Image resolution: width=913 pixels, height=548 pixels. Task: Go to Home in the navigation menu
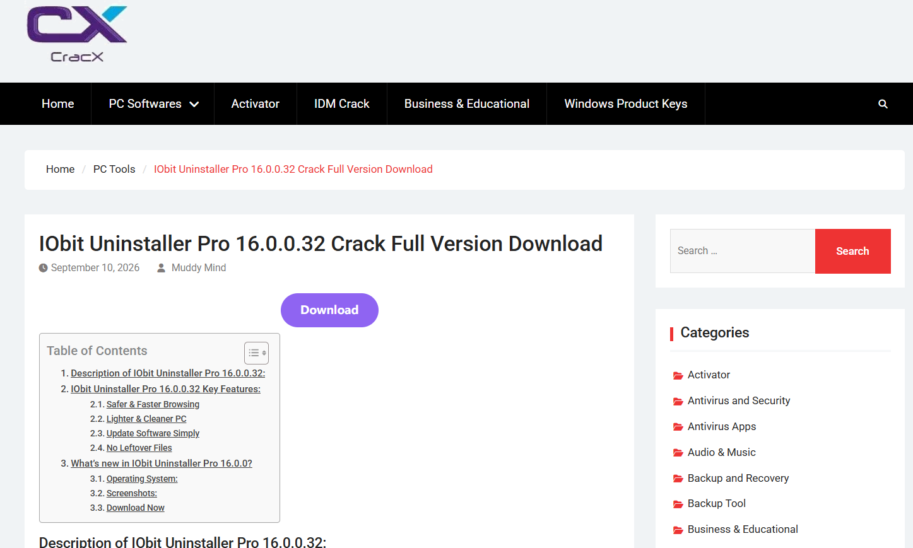click(x=58, y=104)
